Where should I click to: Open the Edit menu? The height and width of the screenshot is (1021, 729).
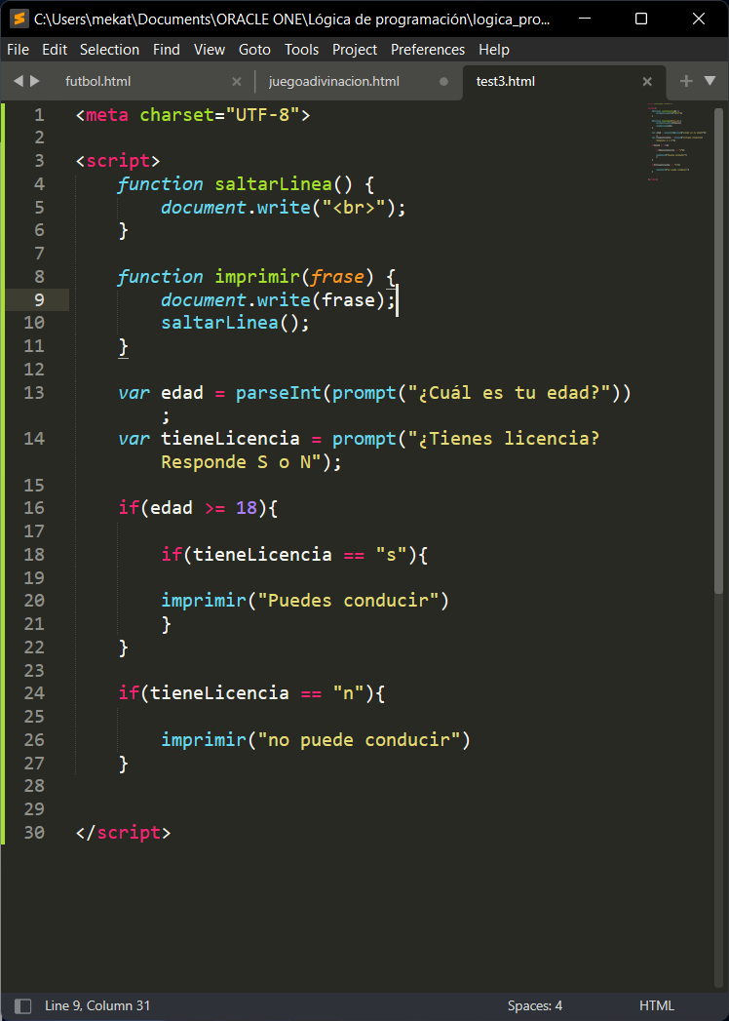tap(55, 50)
